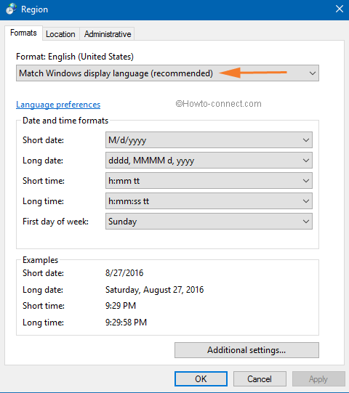349x393 pixels.
Task: Close the Region dialog window
Action: [x=340, y=9]
